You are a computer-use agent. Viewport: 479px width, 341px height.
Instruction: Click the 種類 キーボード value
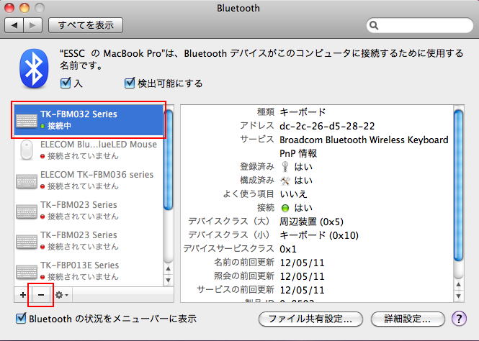pos(303,112)
